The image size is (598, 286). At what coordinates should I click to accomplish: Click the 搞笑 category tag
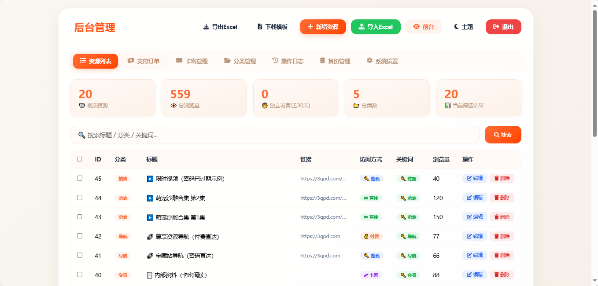pos(123,179)
